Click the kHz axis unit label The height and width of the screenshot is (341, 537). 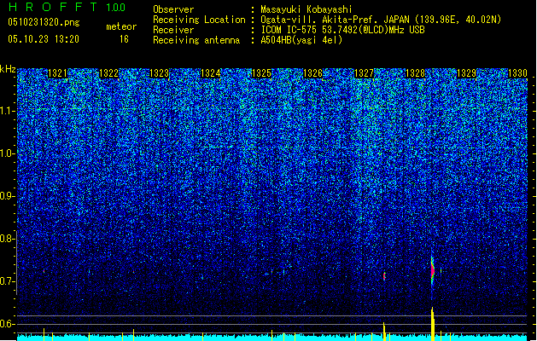tap(8, 69)
